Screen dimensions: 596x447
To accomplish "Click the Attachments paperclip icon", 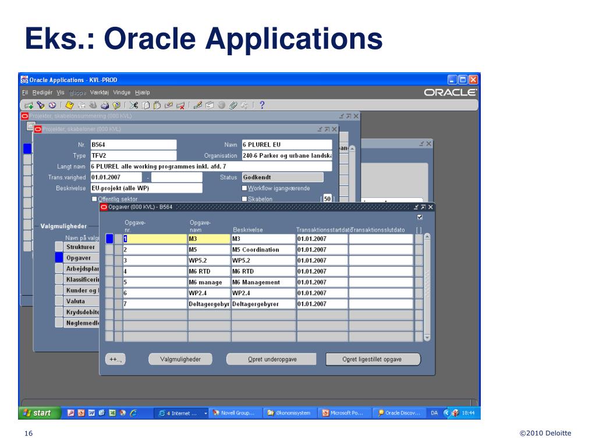I will point(233,105).
